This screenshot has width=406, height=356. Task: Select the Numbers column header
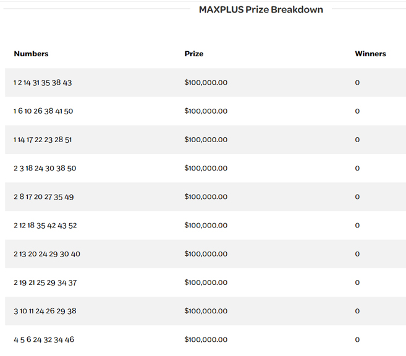click(31, 54)
